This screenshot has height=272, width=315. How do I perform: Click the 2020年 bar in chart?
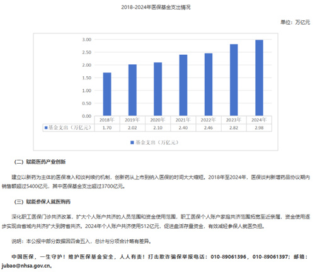(158, 89)
